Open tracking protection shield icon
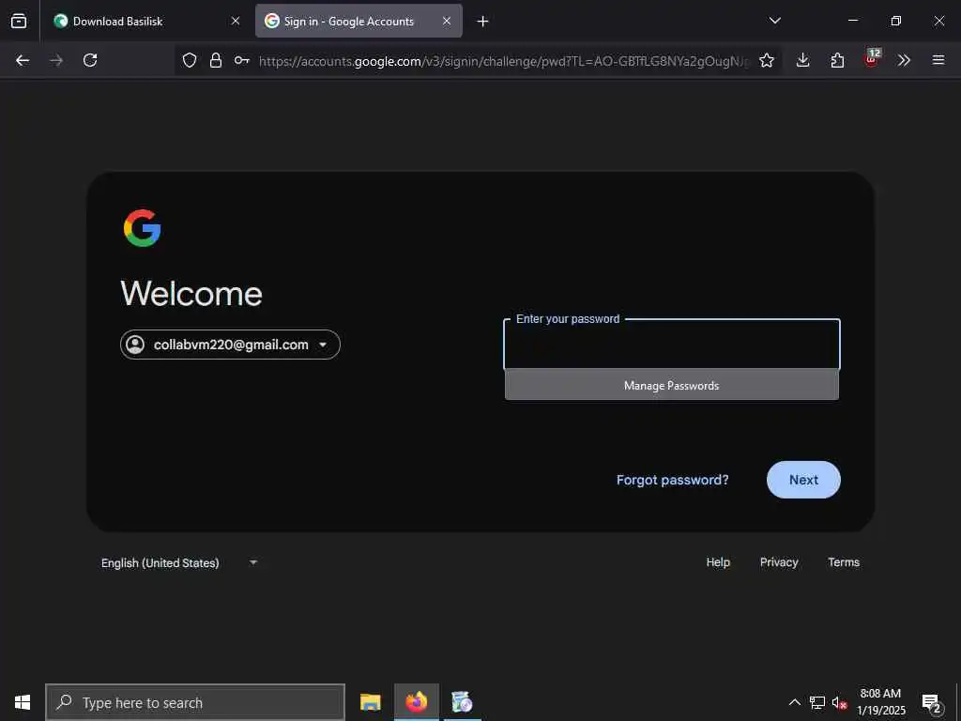This screenshot has width=961, height=721. 190,60
